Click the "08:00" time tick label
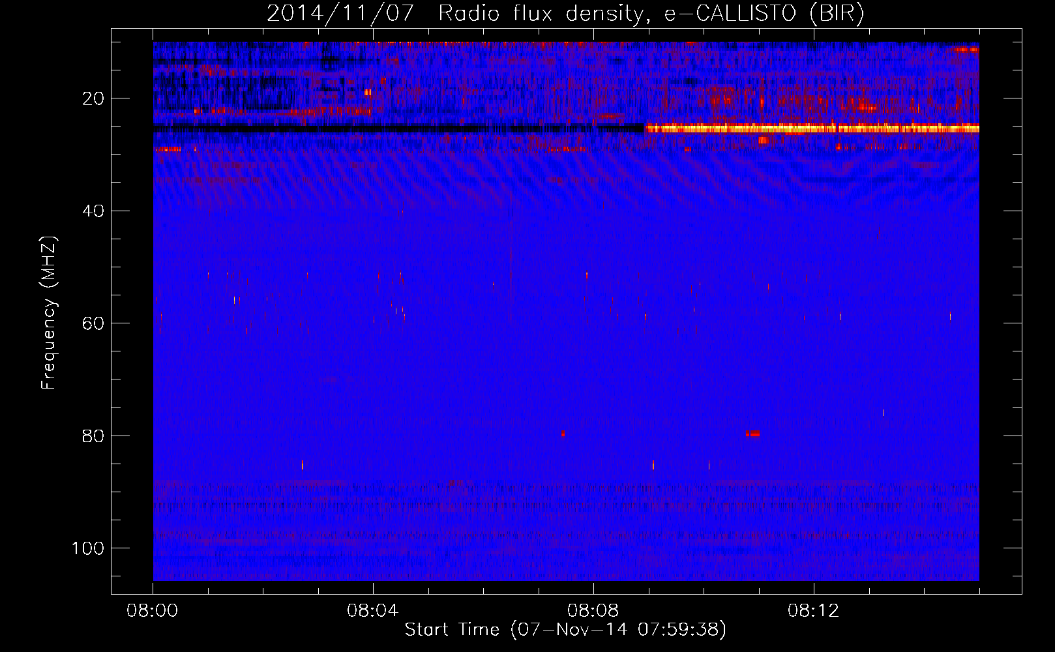The image size is (1055, 652). [153, 611]
